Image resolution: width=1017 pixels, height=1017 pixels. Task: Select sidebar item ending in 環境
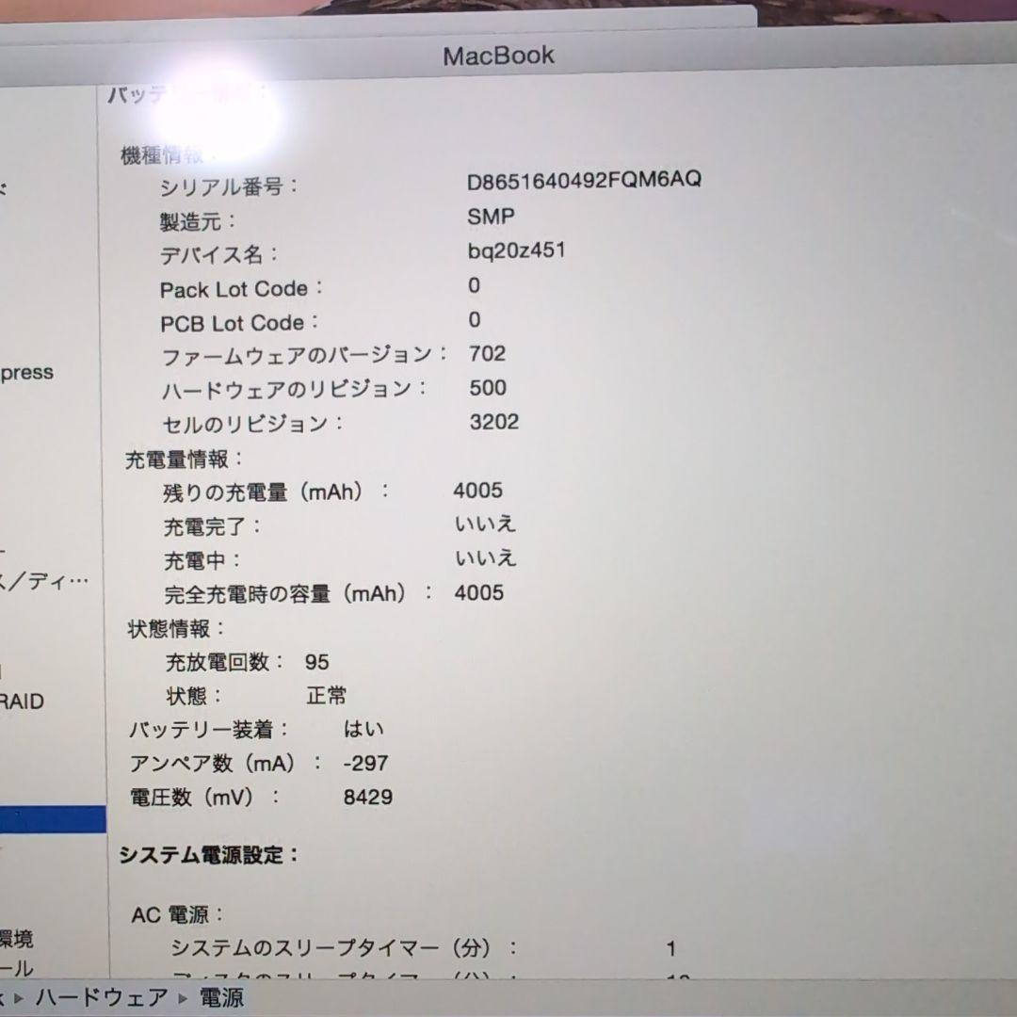(x=16, y=938)
